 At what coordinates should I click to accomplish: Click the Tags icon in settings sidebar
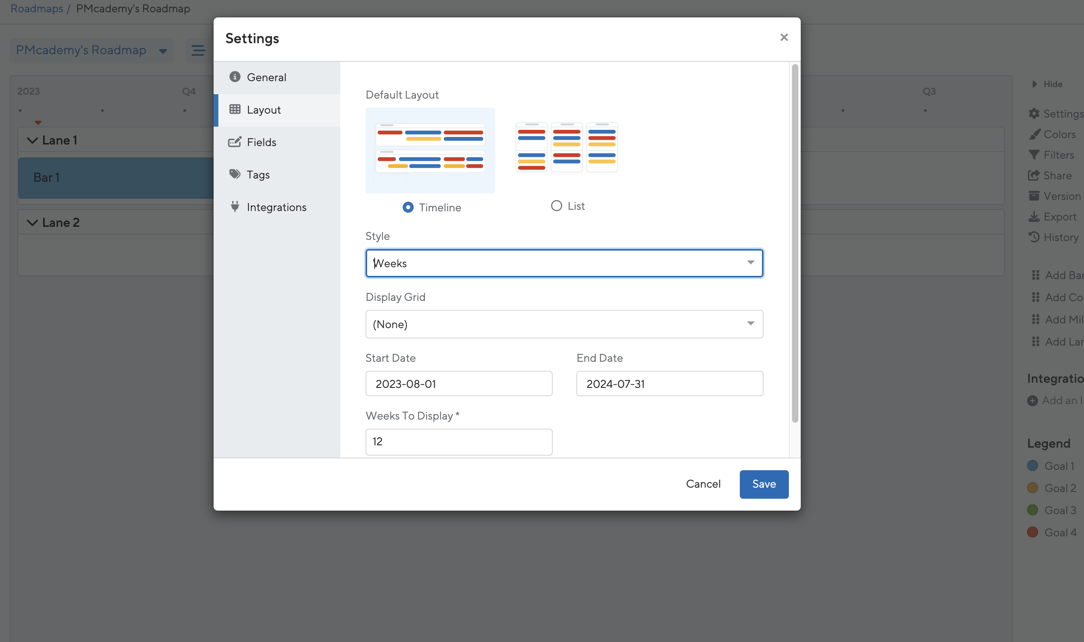(234, 174)
